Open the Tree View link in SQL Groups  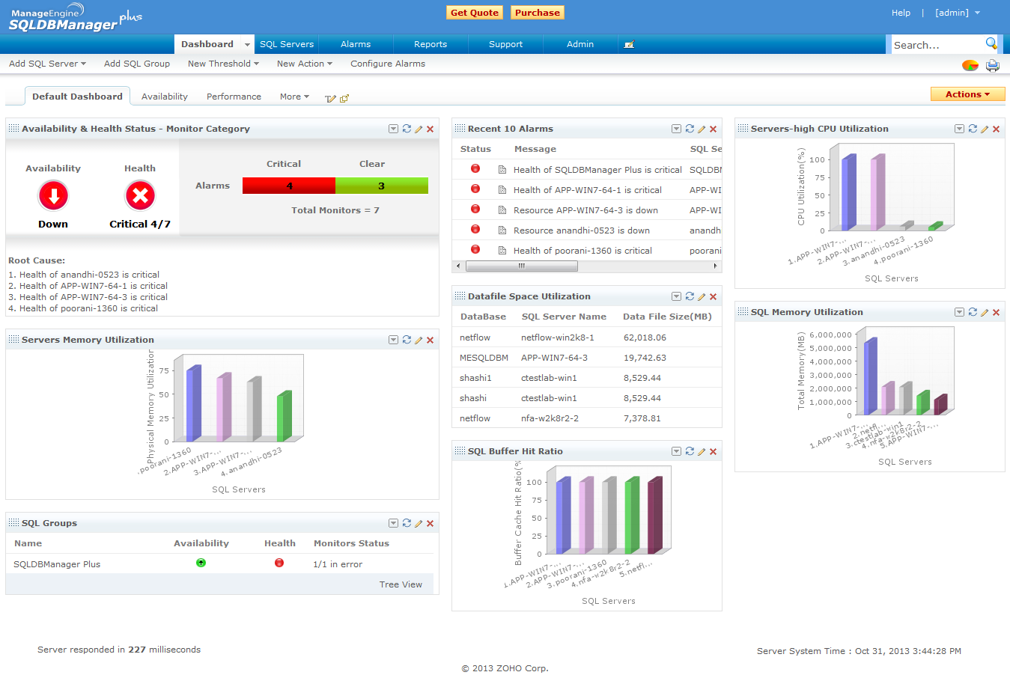coord(401,584)
